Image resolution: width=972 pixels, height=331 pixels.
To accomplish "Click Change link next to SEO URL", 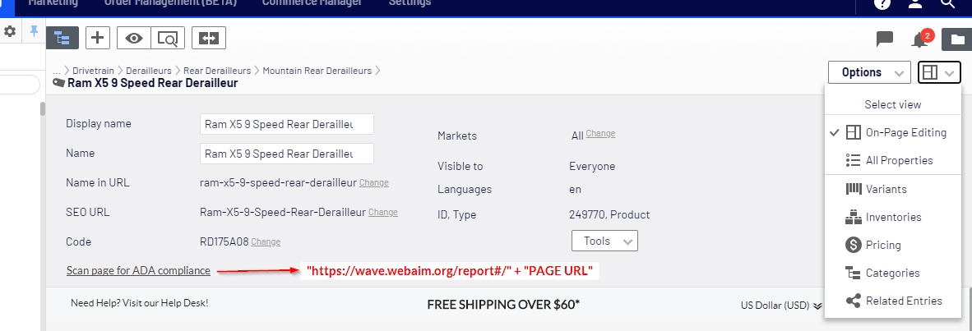I will 382,212.
